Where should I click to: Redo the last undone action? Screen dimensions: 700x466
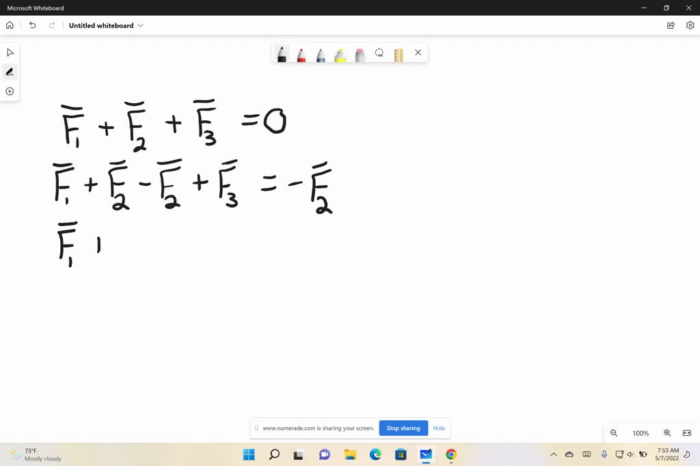[51, 25]
